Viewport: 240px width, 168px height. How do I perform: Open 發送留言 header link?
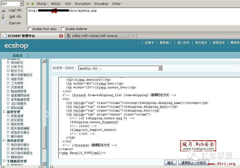tap(201, 42)
